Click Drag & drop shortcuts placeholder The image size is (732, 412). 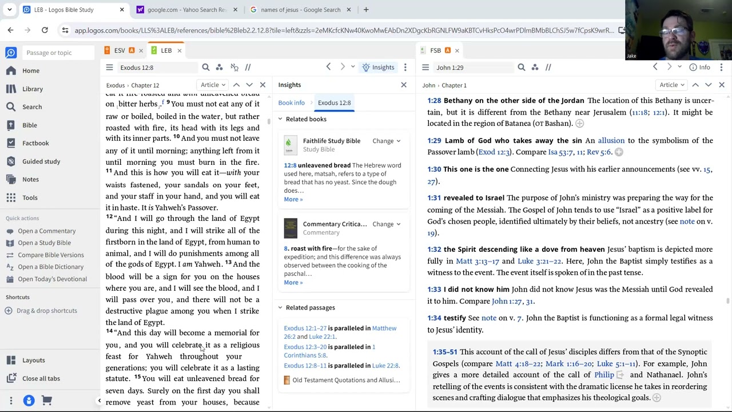pos(41,311)
